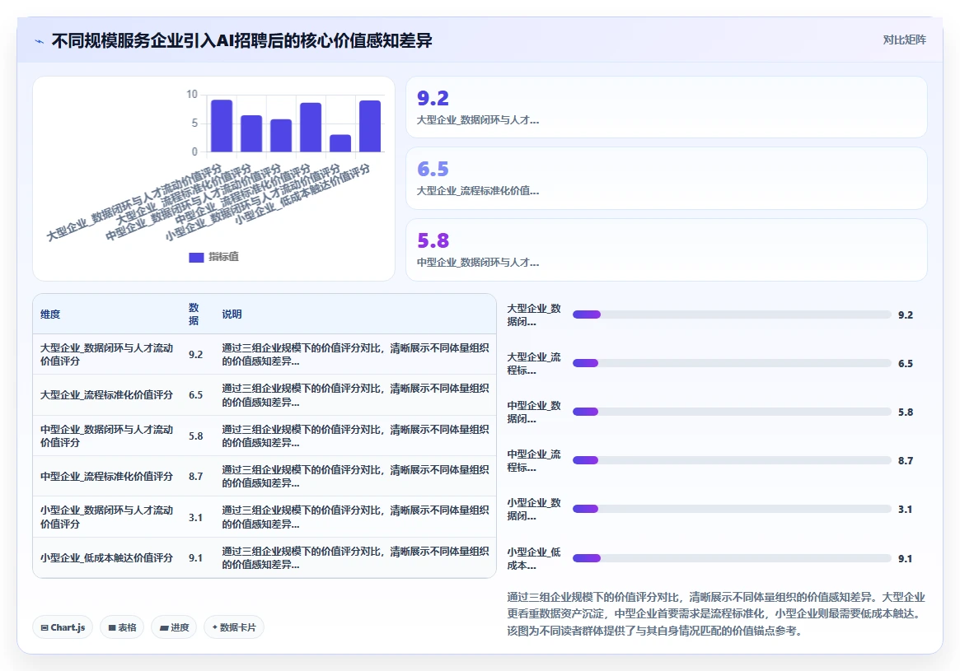Toggle the 指标值 legend swatch in chart
960x671 pixels.
click(196, 258)
